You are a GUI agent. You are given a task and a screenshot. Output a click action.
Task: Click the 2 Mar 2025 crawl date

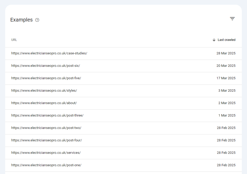click(227, 103)
